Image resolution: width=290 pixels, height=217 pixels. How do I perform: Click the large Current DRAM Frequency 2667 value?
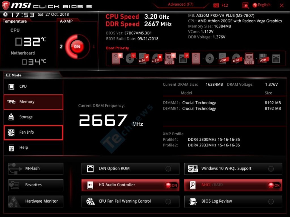[x=103, y=120]
